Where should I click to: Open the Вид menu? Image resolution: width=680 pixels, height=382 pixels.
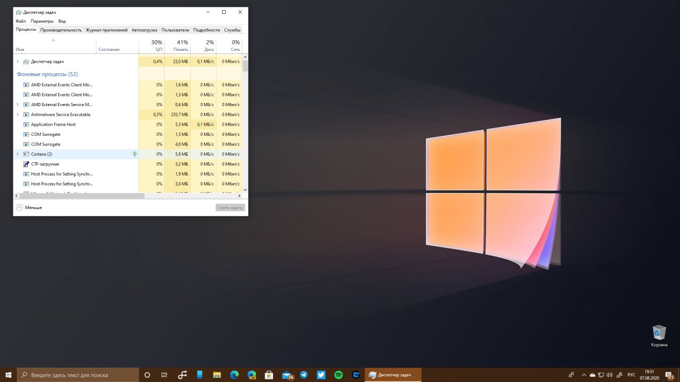click(x=62, y=21)
